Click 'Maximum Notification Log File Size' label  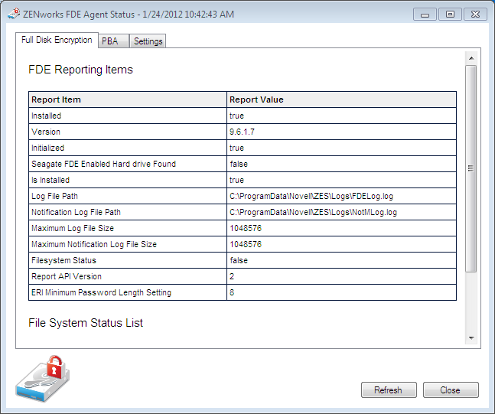coord(94,244)
